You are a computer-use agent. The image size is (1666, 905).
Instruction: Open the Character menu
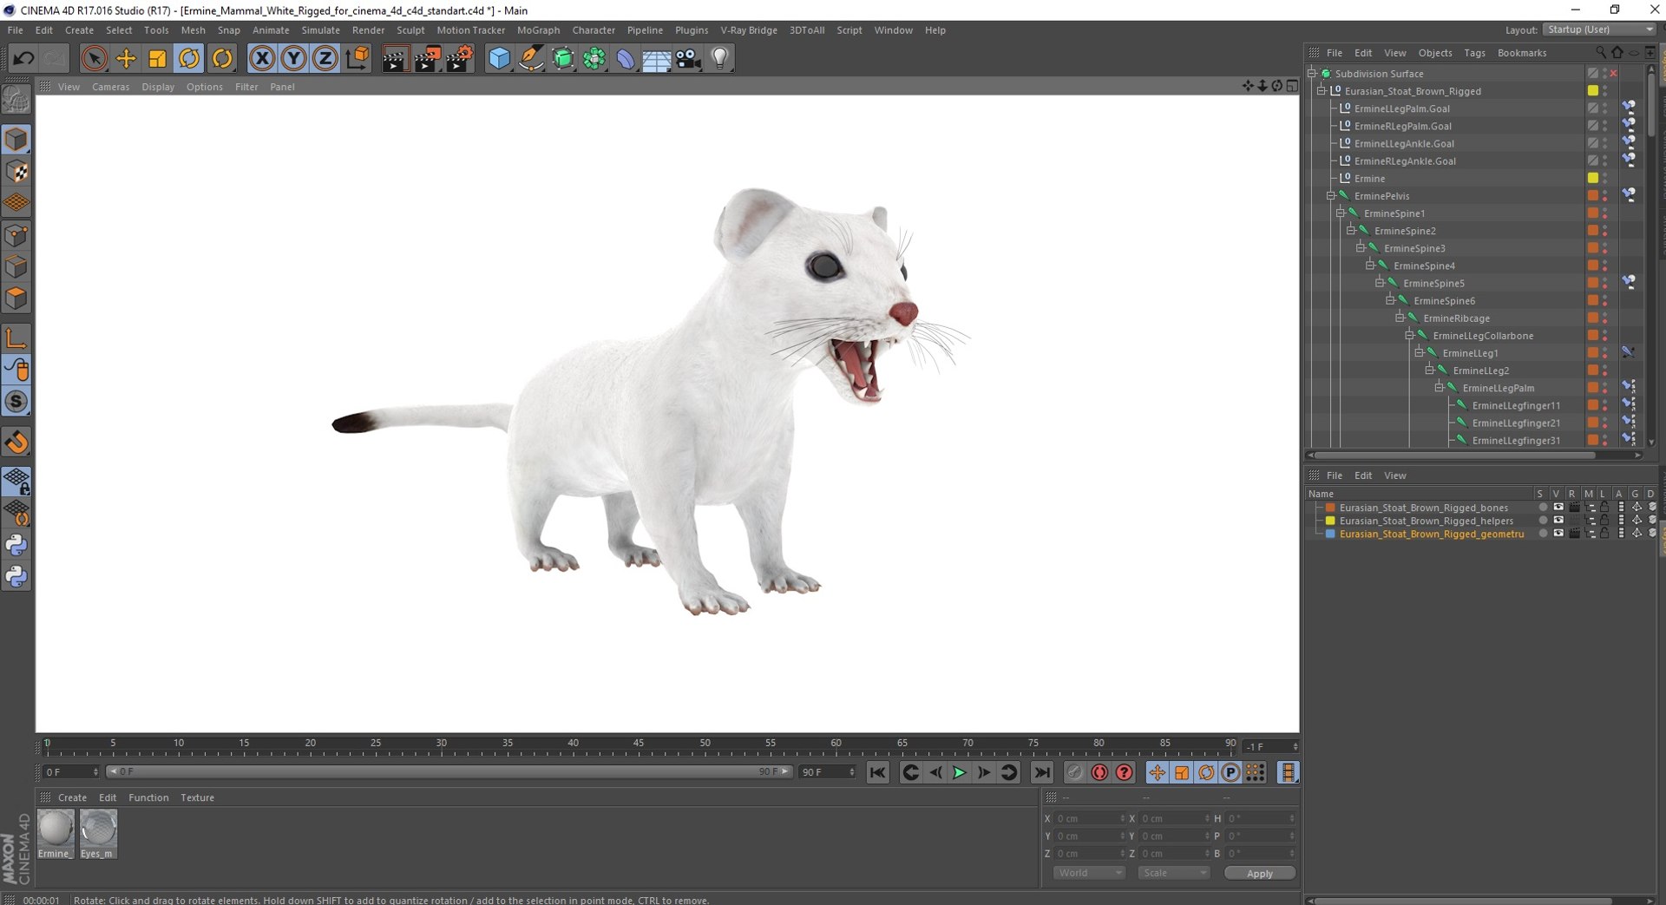point(594,30)
